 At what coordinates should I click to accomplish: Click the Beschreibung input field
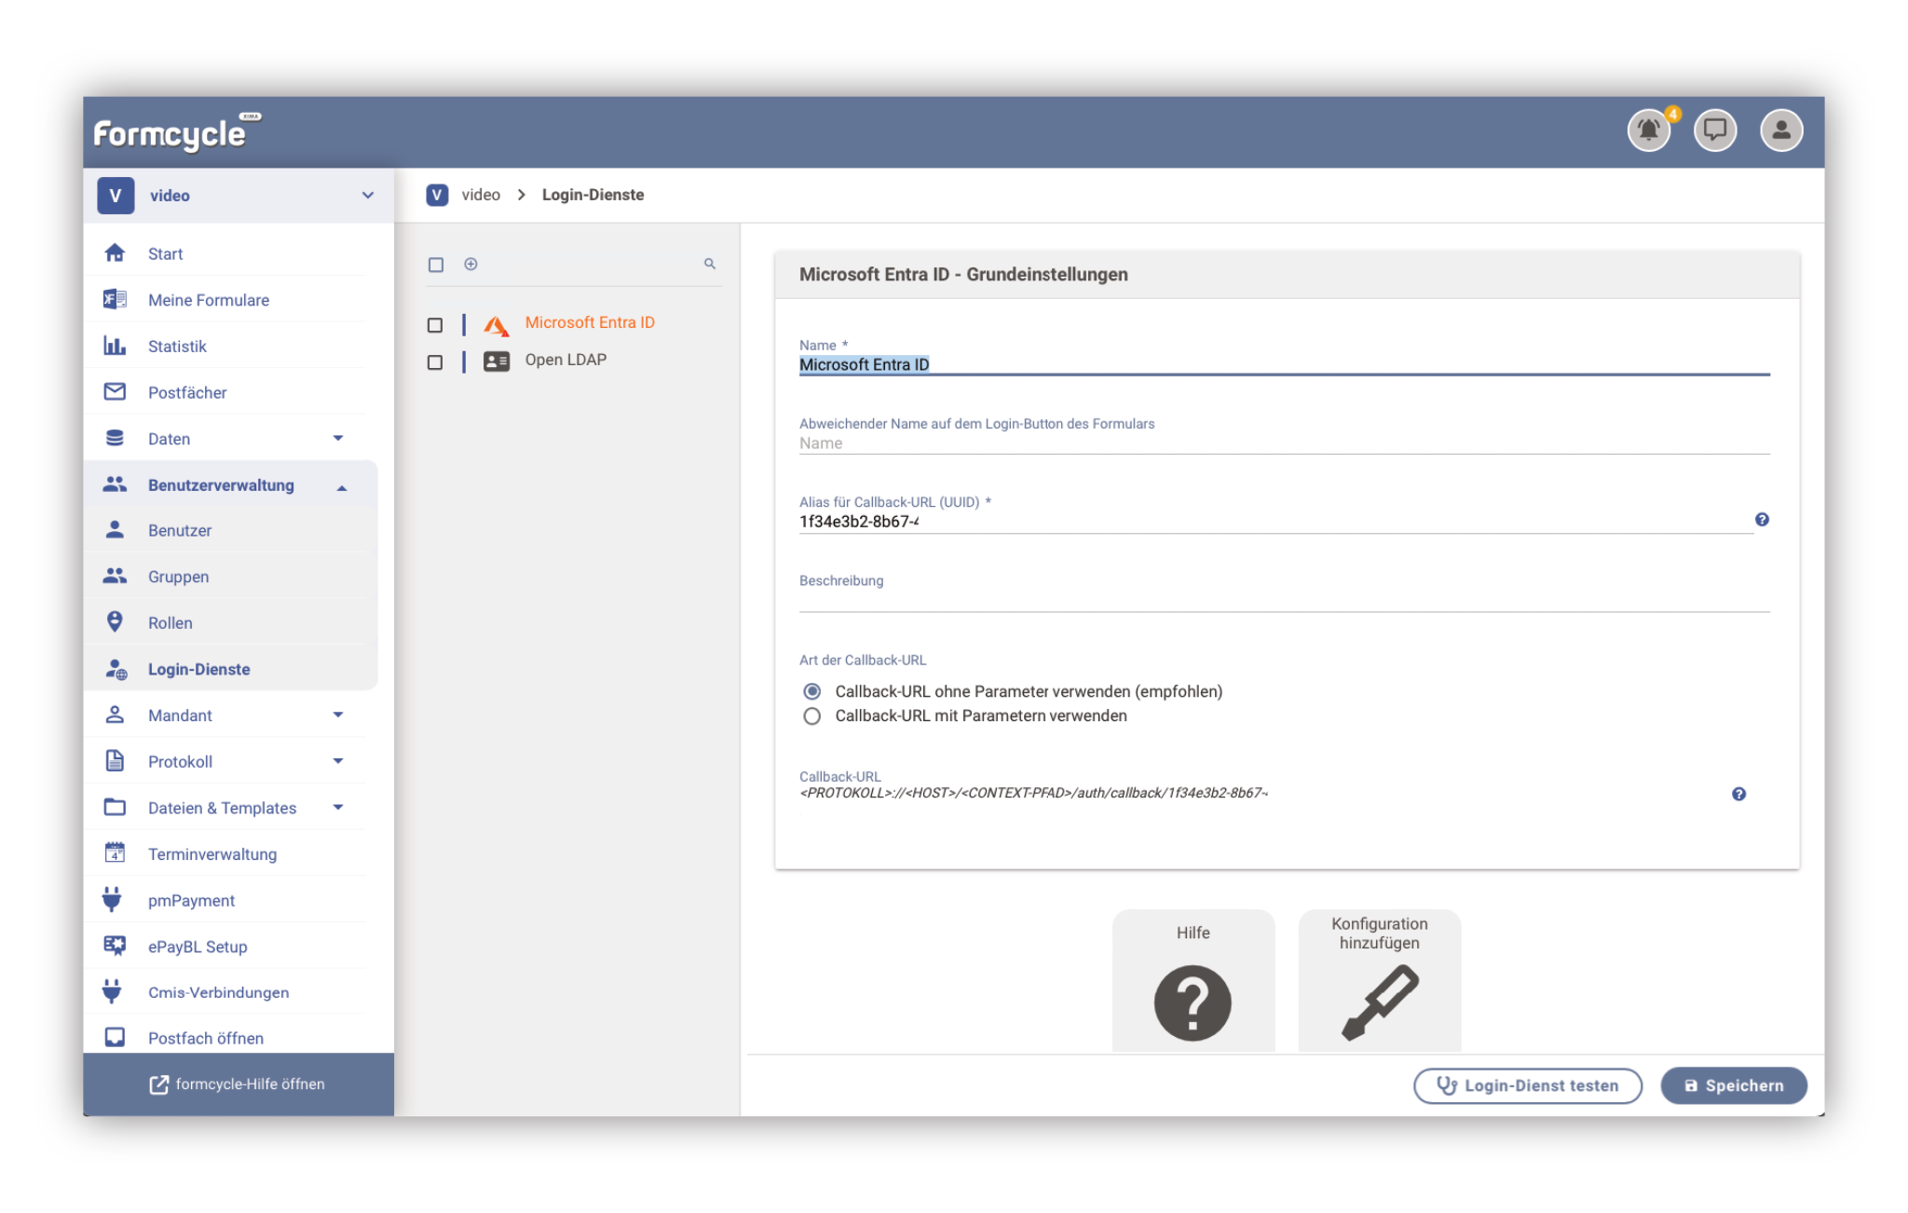click(x=1284, y=600)
